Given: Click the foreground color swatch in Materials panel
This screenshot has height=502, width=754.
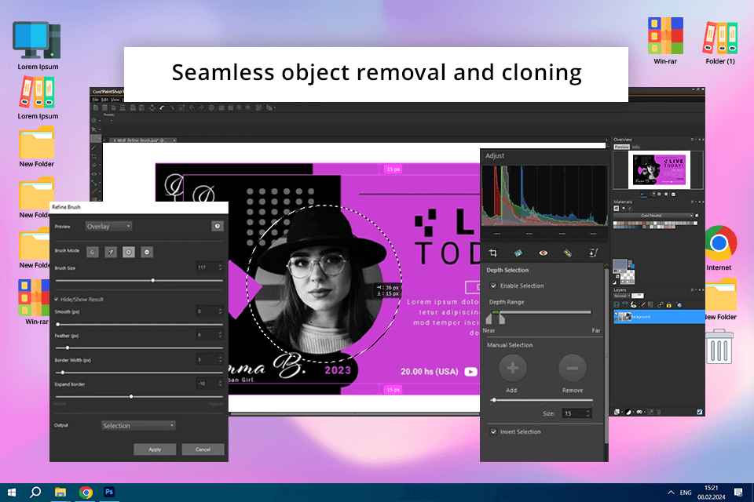Looking at the screenshot, I should pos(620,264).
